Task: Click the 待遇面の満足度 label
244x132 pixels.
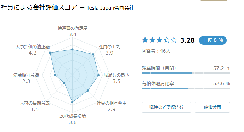Action: coord(73,28)
